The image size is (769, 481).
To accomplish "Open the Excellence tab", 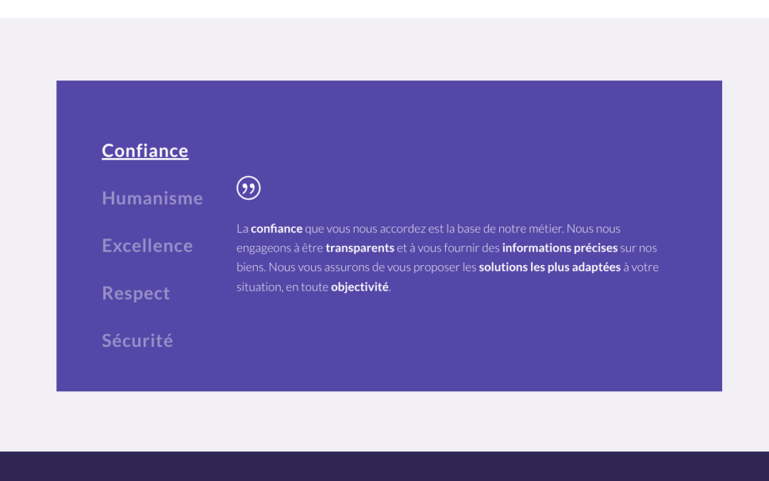I will (147, 246).
